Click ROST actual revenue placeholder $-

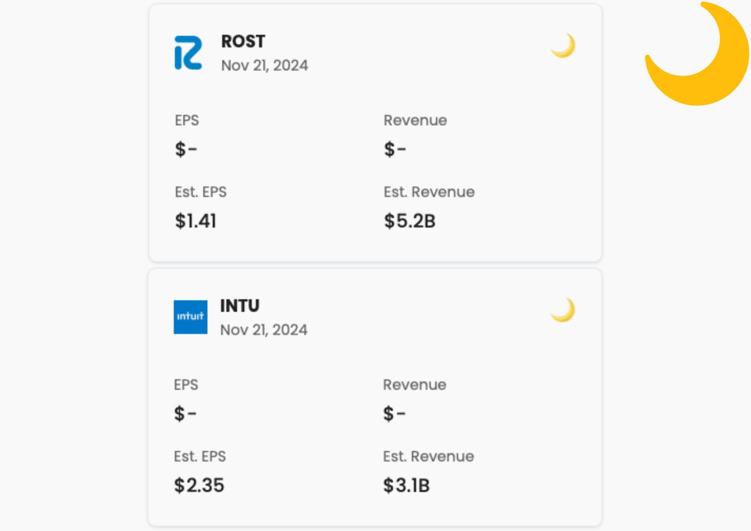pyautogui.click(x=395, y=150)
